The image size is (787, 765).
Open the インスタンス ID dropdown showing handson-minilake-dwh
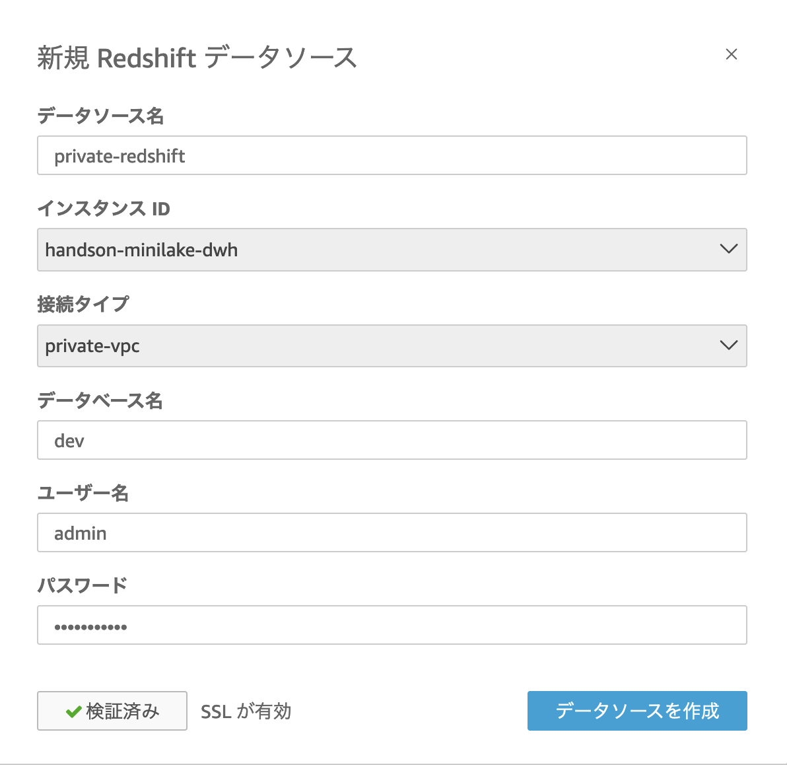392,250
